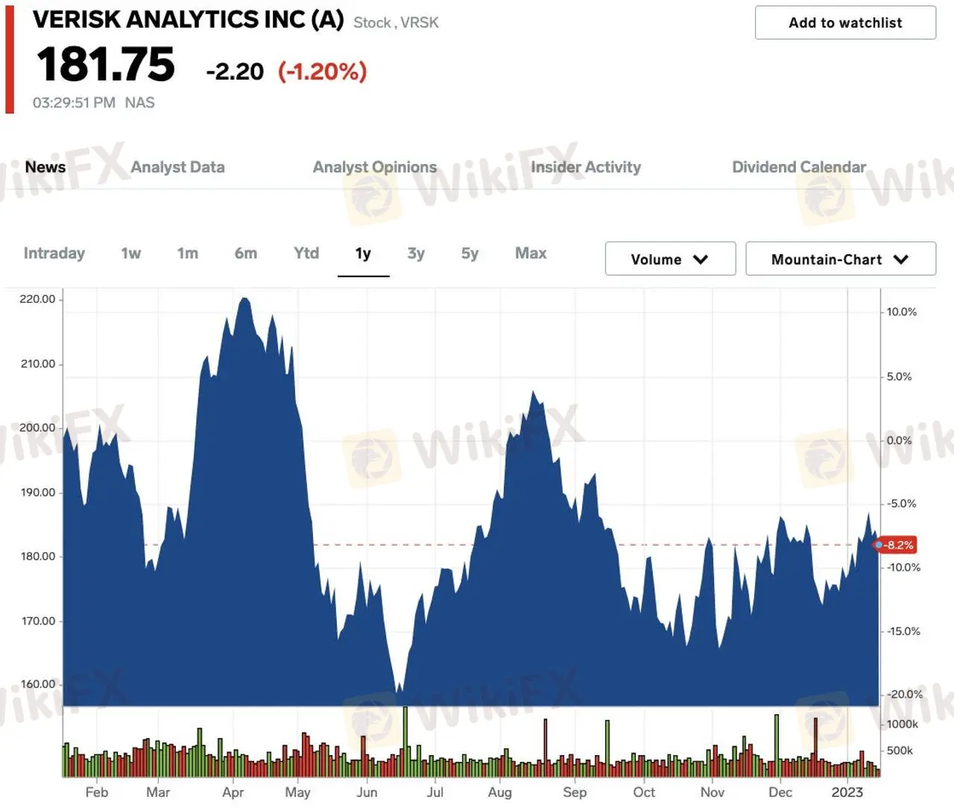The image size is (954, 811).
Task: Click the 10.0% percent axis label
Action: coord(902,312)
